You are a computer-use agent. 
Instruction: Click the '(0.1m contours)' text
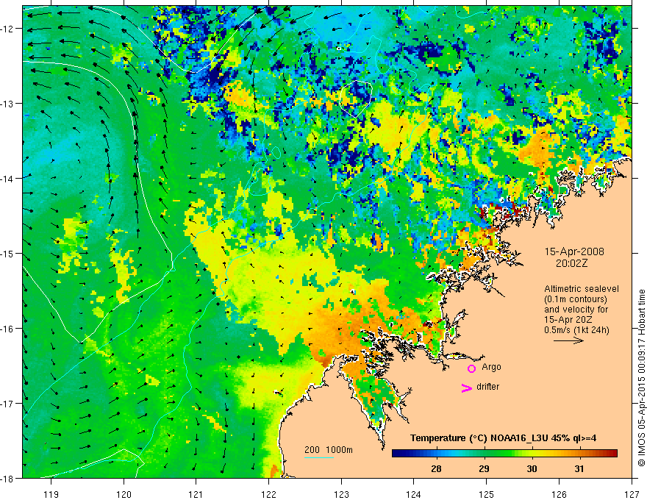coord(576,299)
